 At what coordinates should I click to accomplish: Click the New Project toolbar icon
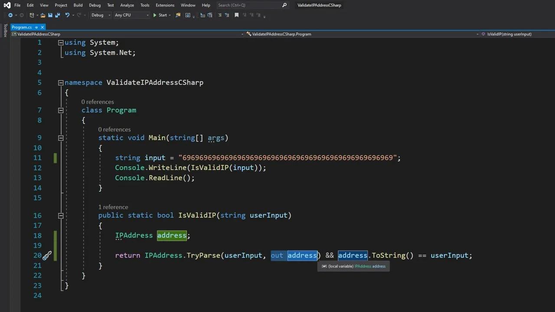pos(31,15)
